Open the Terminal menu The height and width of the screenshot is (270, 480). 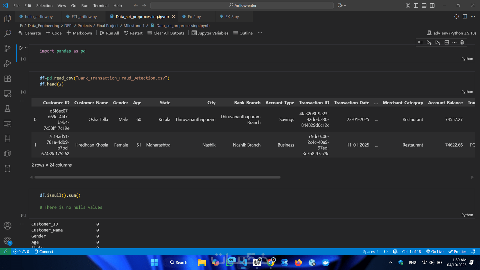click(101, 5)
